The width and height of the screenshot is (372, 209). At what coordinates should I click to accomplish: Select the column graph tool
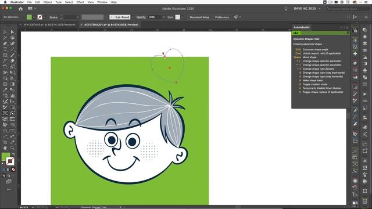pyautogui.click(x=12, y=96)
